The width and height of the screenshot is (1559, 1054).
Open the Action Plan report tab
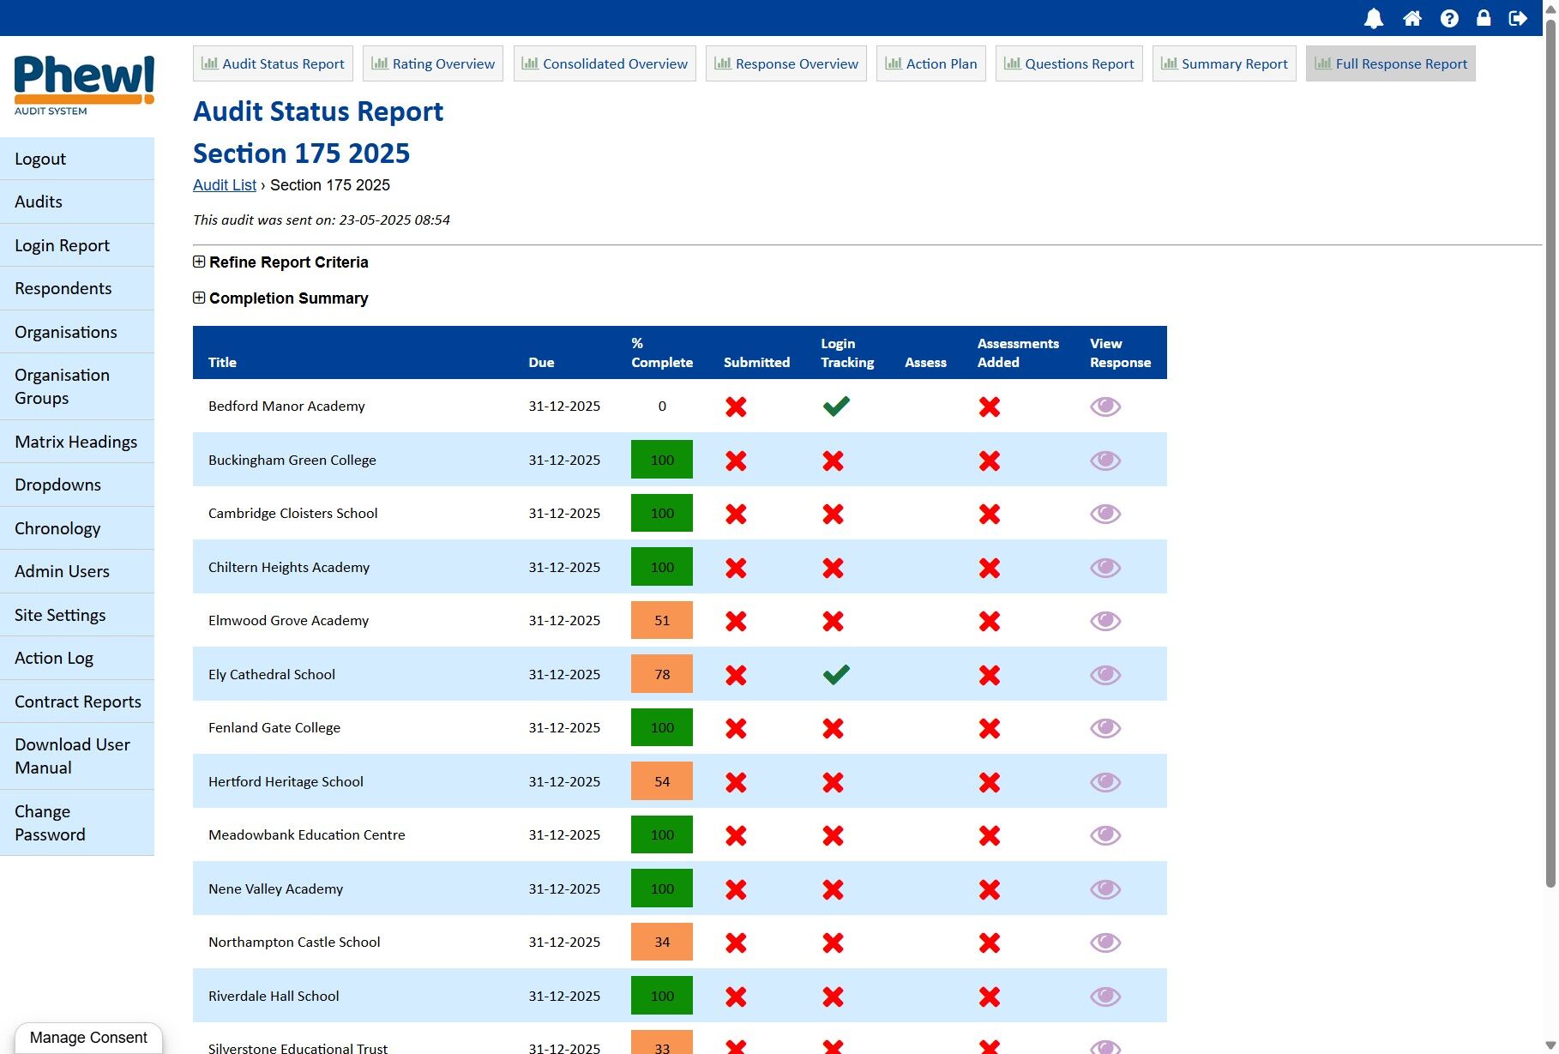click(930, 63)
